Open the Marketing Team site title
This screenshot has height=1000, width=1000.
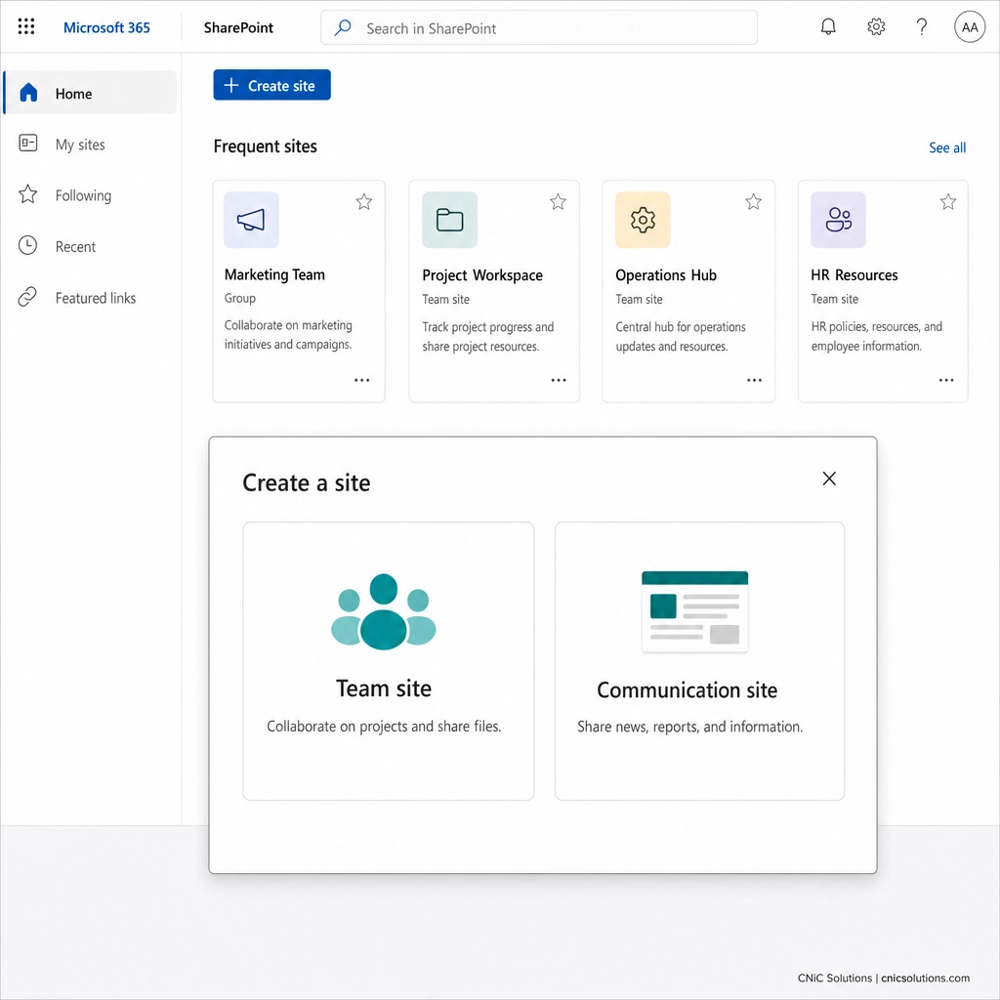point(274,274)
